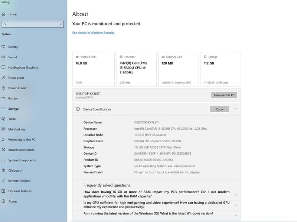Screen dimensions: 297x222
Task: Select the Product ID value 00330-50000-00000-AAOEM
Action: (153, 160)
